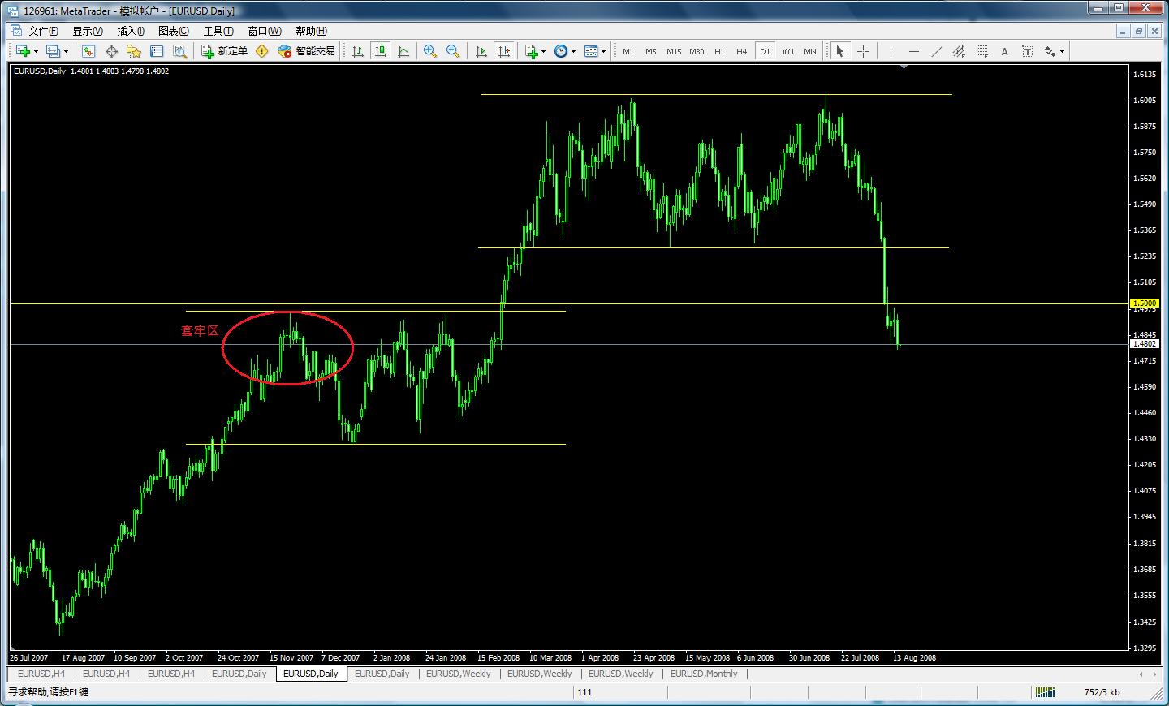This screenshot has width=1169, height=706.
Task: Switch chart to line chart style
Action: click(403, 51)
